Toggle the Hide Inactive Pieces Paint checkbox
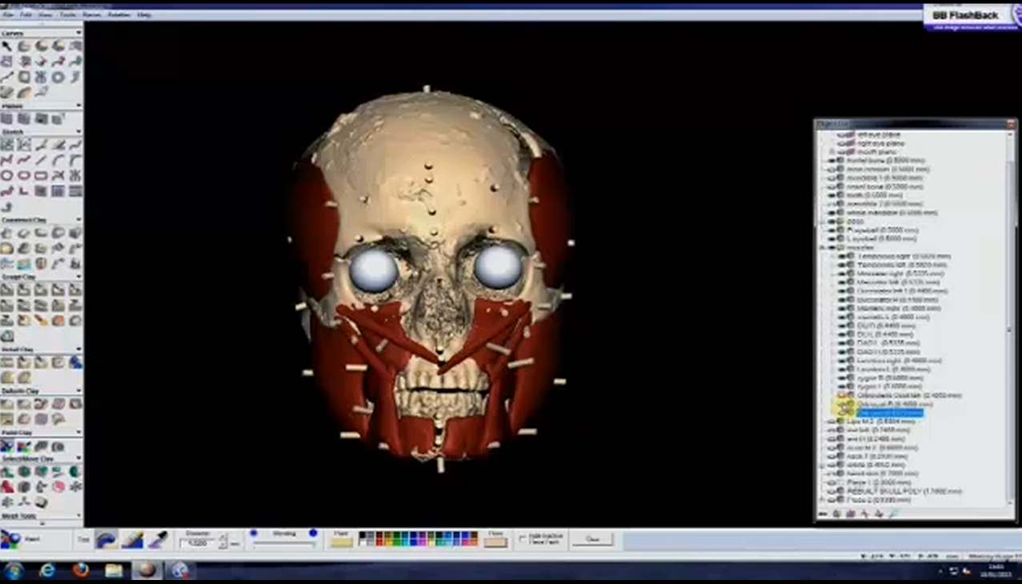This screenshot has width=1022, height=584. 523,539
